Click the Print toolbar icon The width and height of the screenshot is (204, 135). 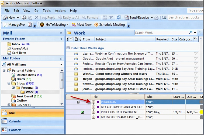(24, 18)
